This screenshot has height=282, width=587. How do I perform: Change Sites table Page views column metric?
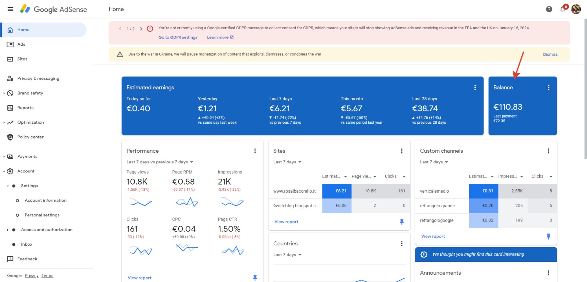tap(364, 176)
